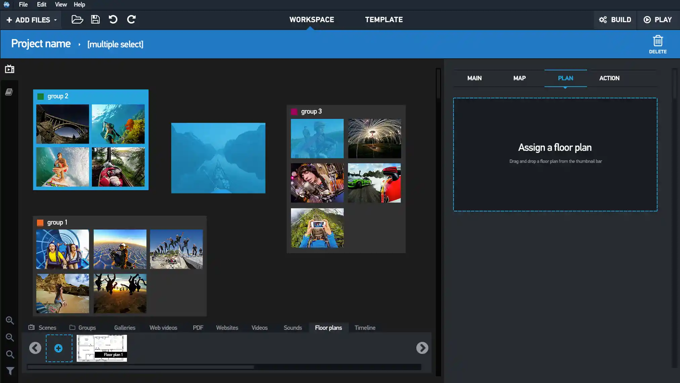Click the add scene icon on left sidebar
Viewport: 680px width, 383px height.
coord(9,69)
